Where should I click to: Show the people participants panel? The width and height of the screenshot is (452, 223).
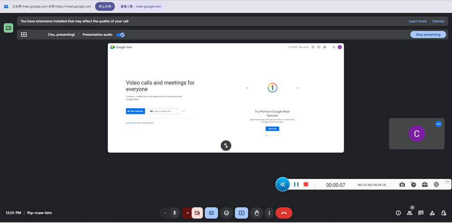coord(410,213)
